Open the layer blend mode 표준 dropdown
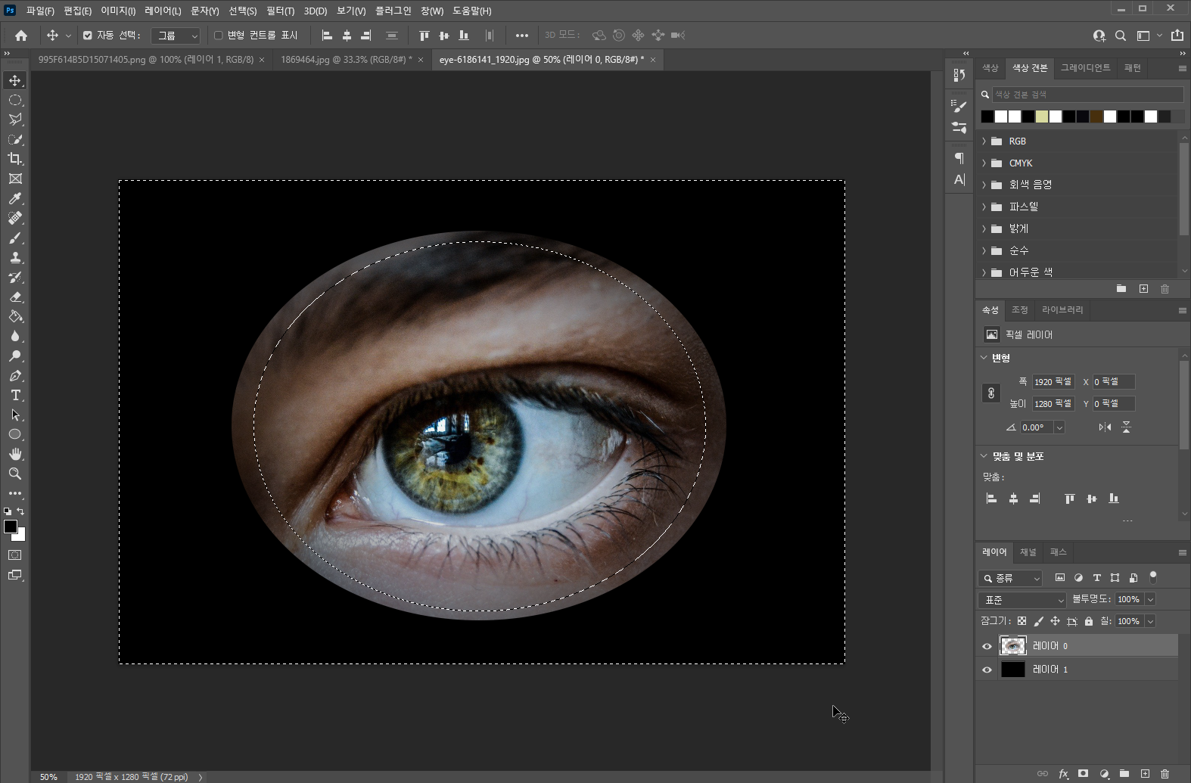The width and height of the screenshot is (1191, 783). point(1022,600)
